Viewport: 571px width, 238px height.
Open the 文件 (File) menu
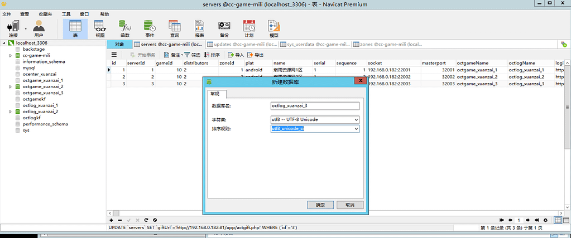coord(7,14)
